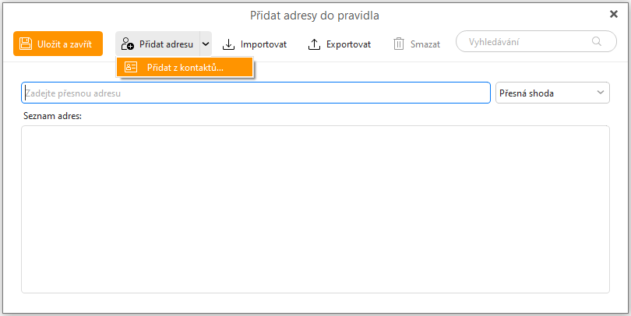Close the 'Přidat adresy do pravidla' dialog

[x=613, y=14]
